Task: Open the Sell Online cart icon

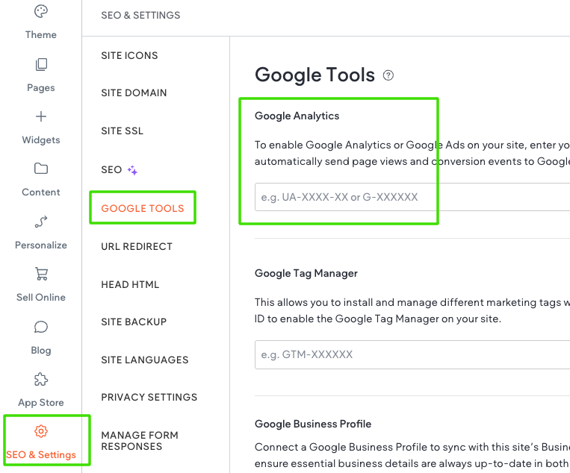Action: coord(41,274)
